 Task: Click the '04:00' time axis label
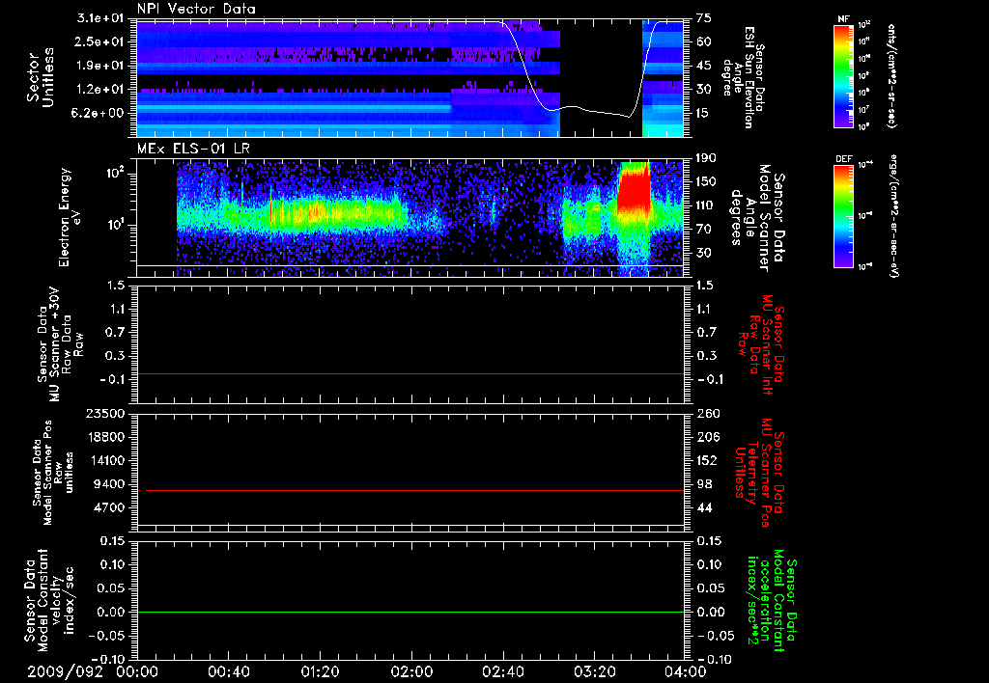(685, 671)
